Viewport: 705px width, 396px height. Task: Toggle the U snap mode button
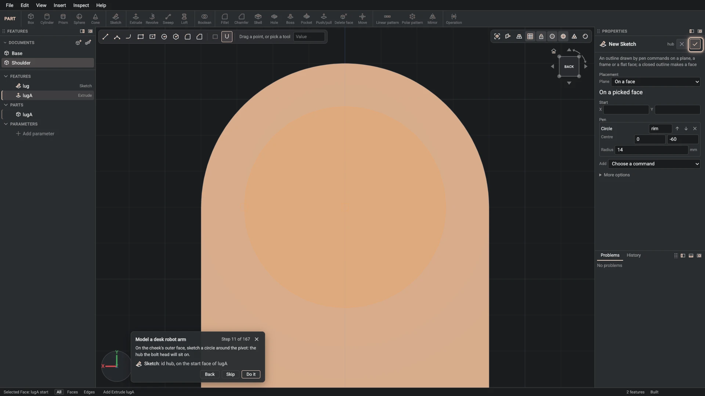(227, 37)
